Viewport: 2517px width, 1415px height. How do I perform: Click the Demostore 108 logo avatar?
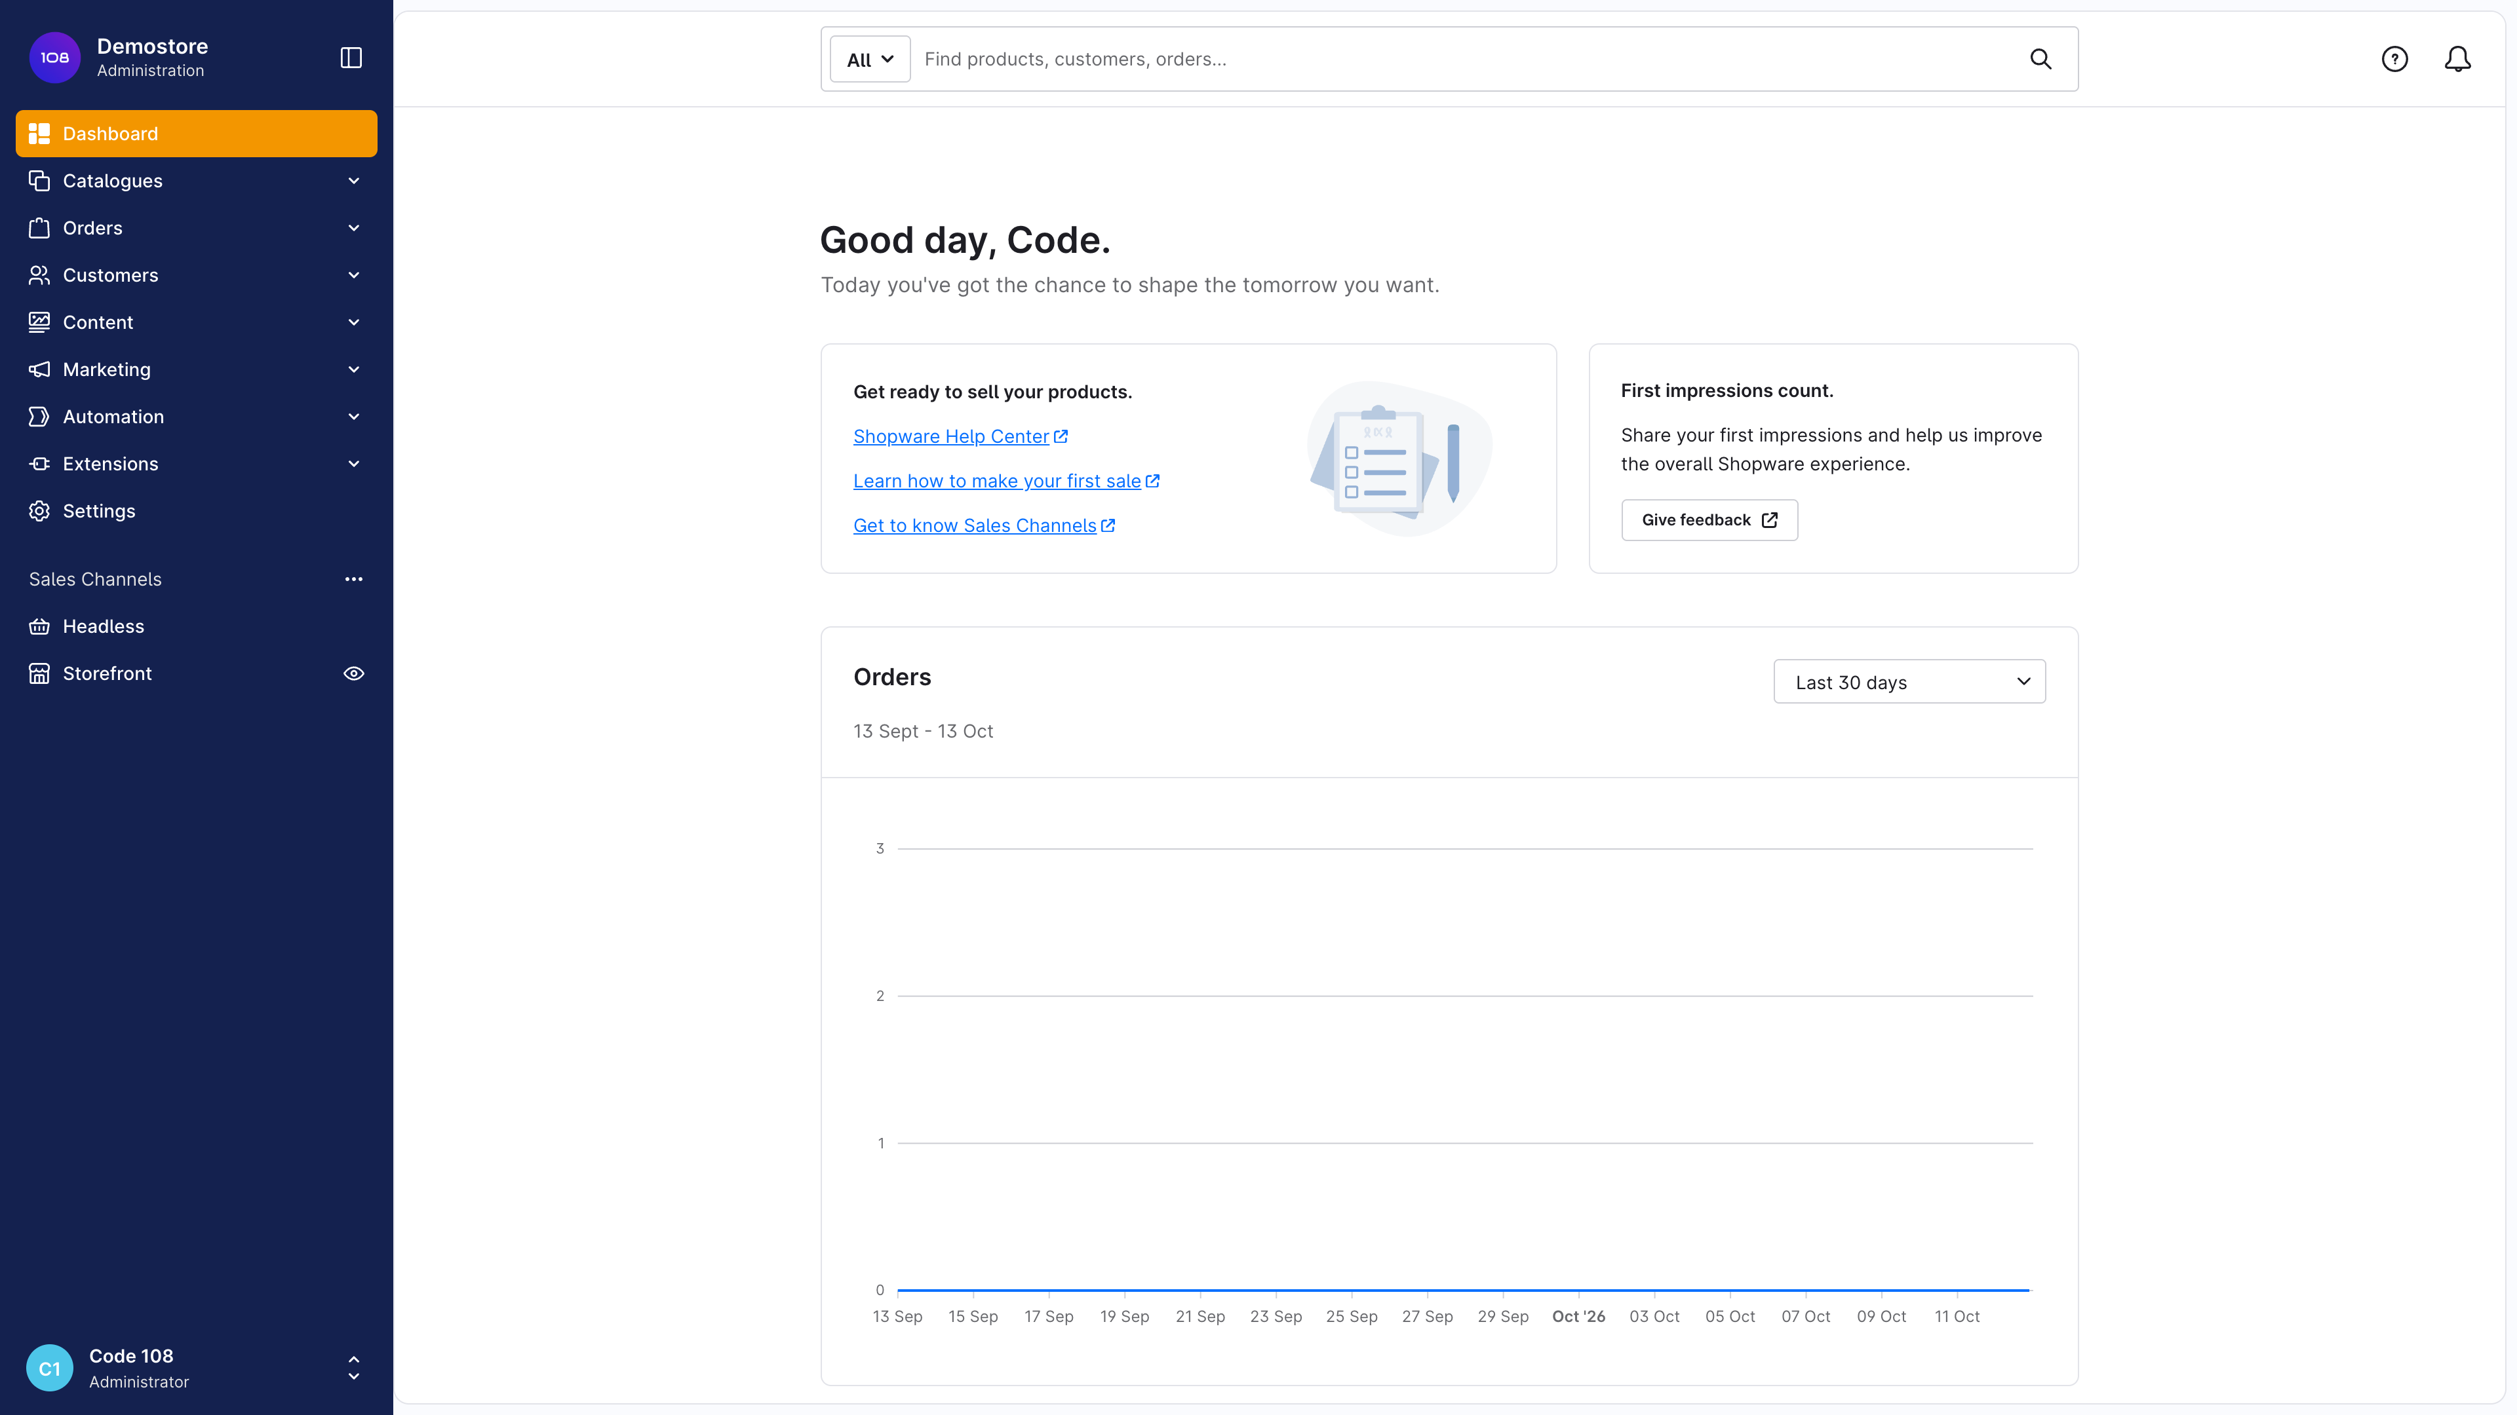(54, 58)
